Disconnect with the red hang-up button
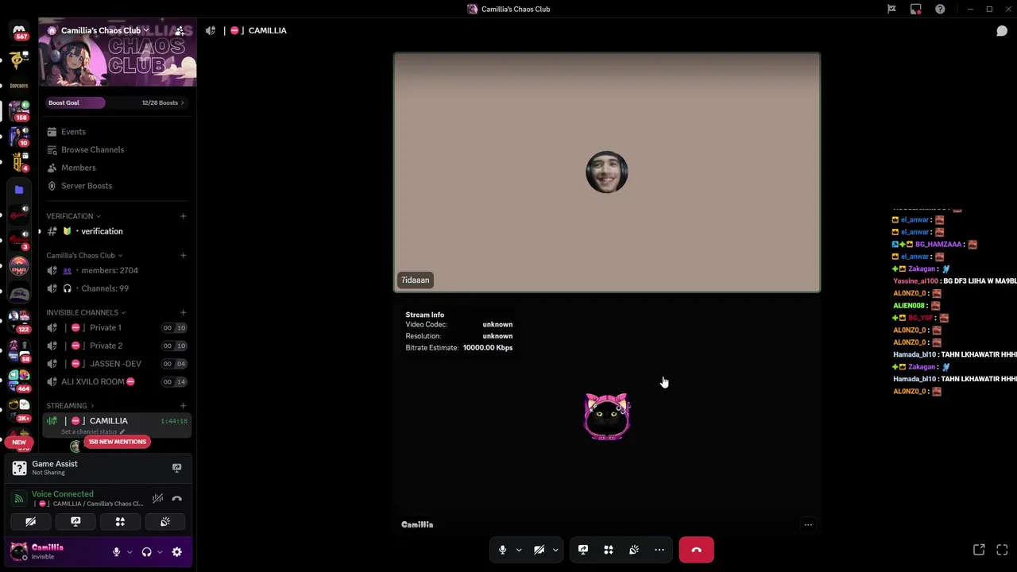The image size is (1017, 572). [697, 550]
